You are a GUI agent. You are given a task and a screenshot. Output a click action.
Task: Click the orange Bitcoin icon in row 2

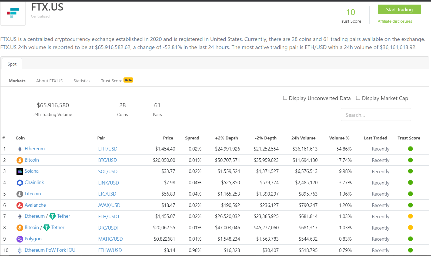20,160
